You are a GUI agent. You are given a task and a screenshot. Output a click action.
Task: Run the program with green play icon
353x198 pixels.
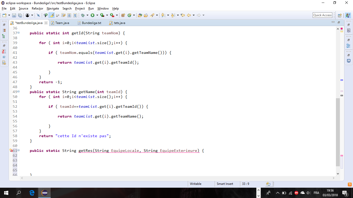click(x=92, y=15)
